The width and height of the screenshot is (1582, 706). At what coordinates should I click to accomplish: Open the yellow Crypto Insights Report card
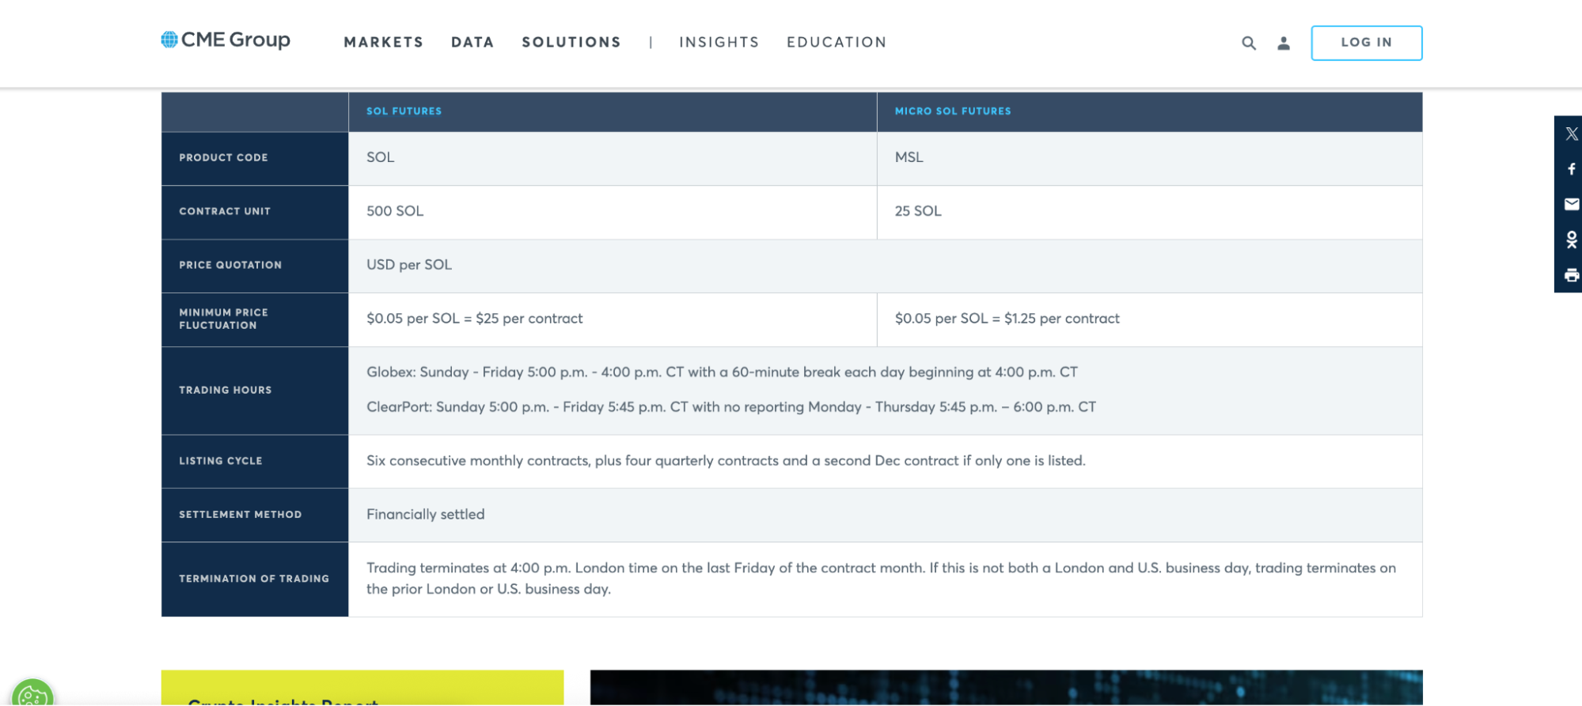362,688
